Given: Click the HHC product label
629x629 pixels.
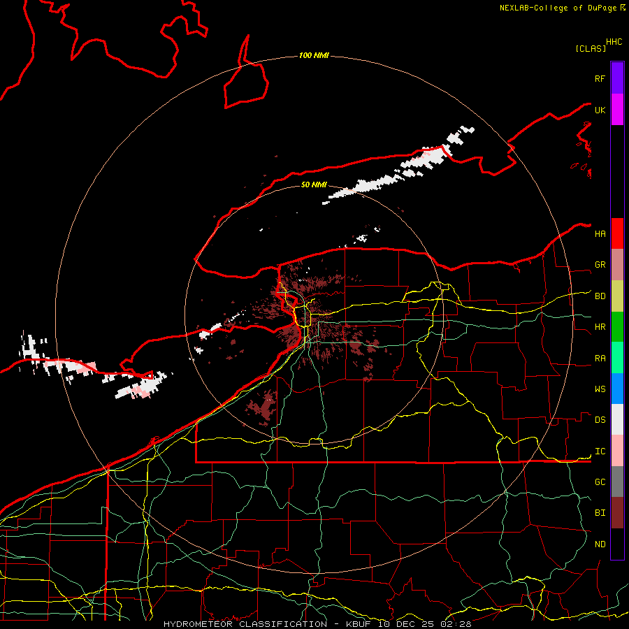Looking at the screenshot, I should [614, 42].
